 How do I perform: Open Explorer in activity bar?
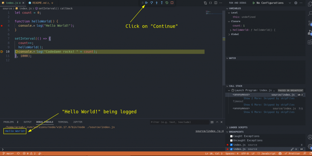[310, 4]
